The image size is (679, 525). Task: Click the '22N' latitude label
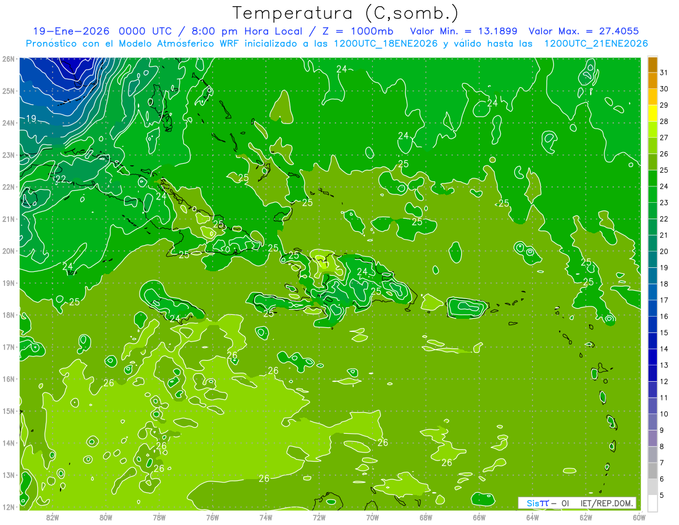pos(8,187)
